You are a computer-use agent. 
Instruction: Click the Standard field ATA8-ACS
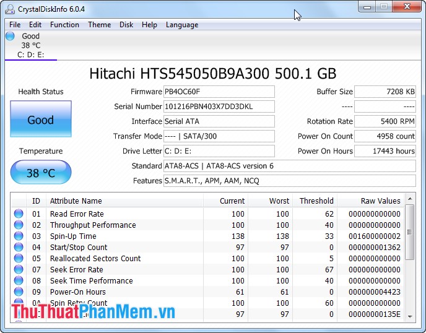(x=290, y=166)
